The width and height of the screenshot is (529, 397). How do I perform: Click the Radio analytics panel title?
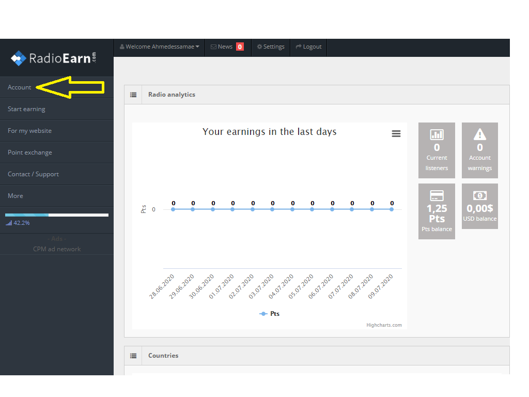point(172,95)
